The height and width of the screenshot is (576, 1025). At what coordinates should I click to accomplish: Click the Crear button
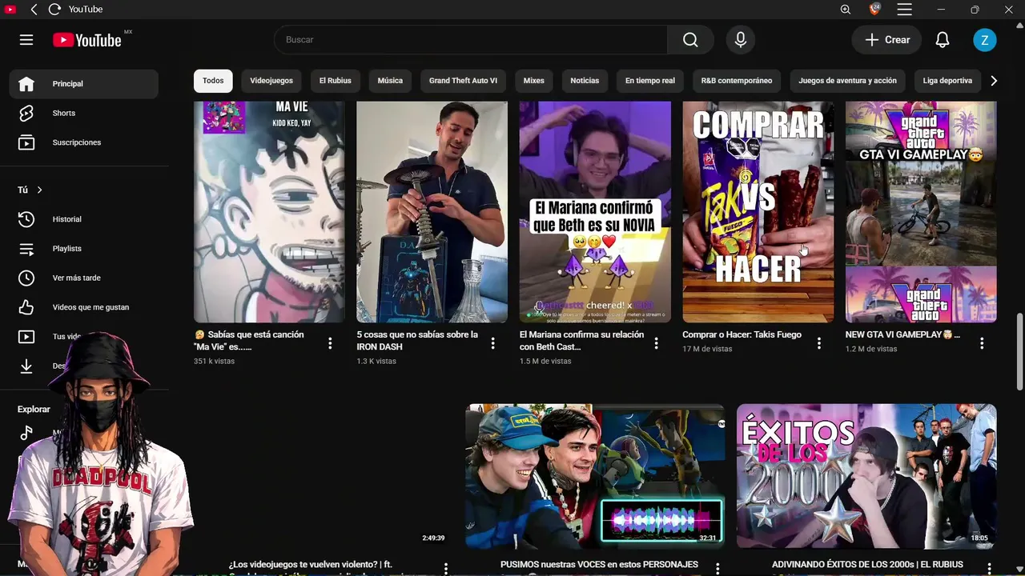click(x=886, y=40)
